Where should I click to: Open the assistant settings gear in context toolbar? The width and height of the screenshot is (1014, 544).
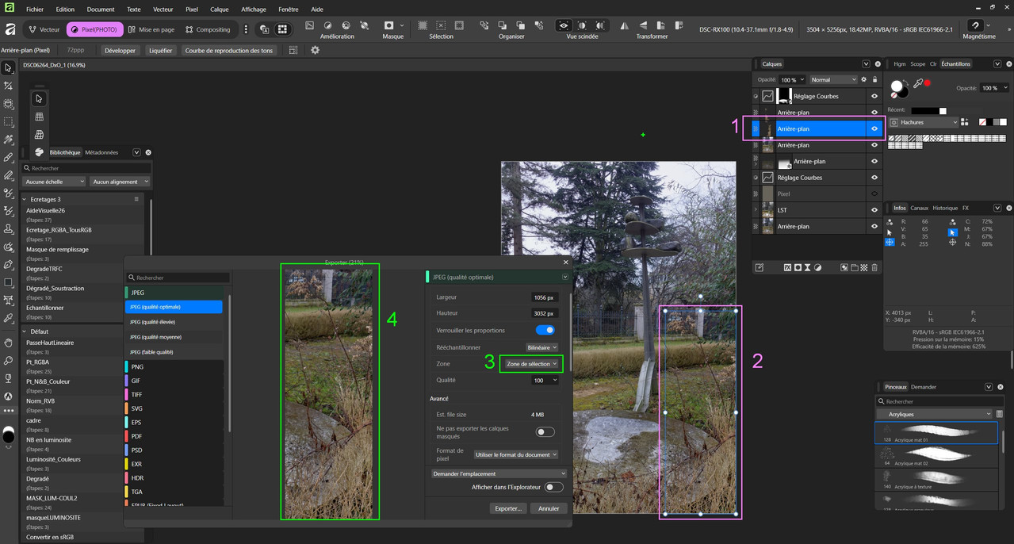click(315, 50)
